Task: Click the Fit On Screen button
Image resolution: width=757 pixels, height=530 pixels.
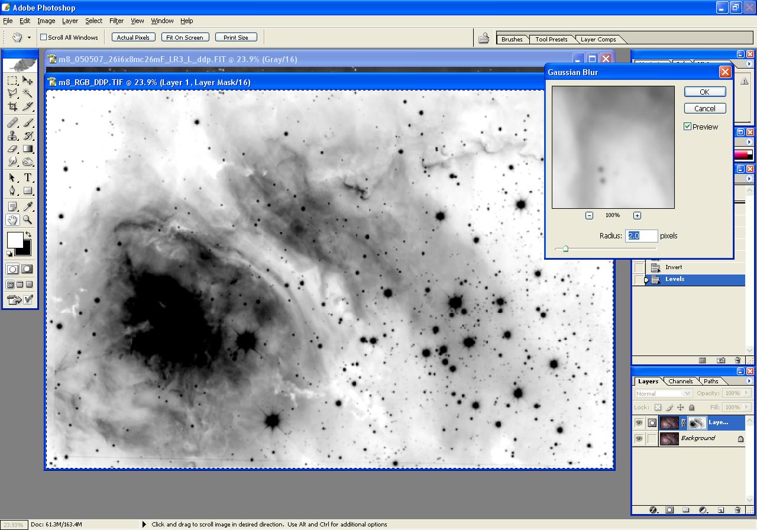Action: (184, 37)
